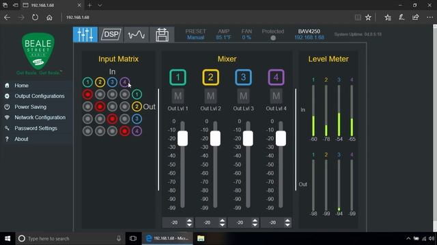Open the DSP tab
The image size is (437, 245).
(x=111, y=35)
